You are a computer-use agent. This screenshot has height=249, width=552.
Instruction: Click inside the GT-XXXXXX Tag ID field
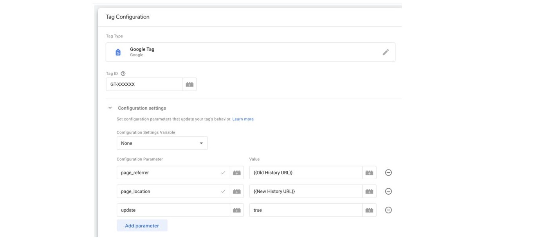pos(144,84)
